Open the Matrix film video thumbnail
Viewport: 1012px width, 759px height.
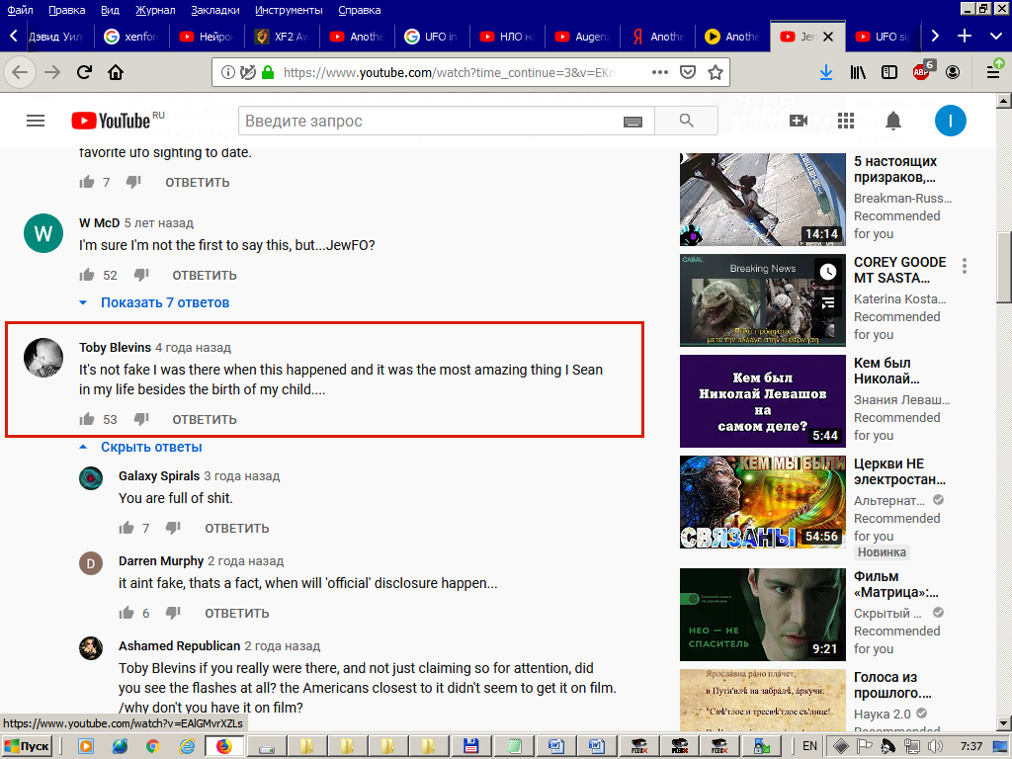click(762, 615)
